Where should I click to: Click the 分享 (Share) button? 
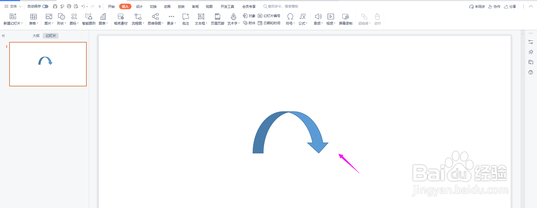510,6
